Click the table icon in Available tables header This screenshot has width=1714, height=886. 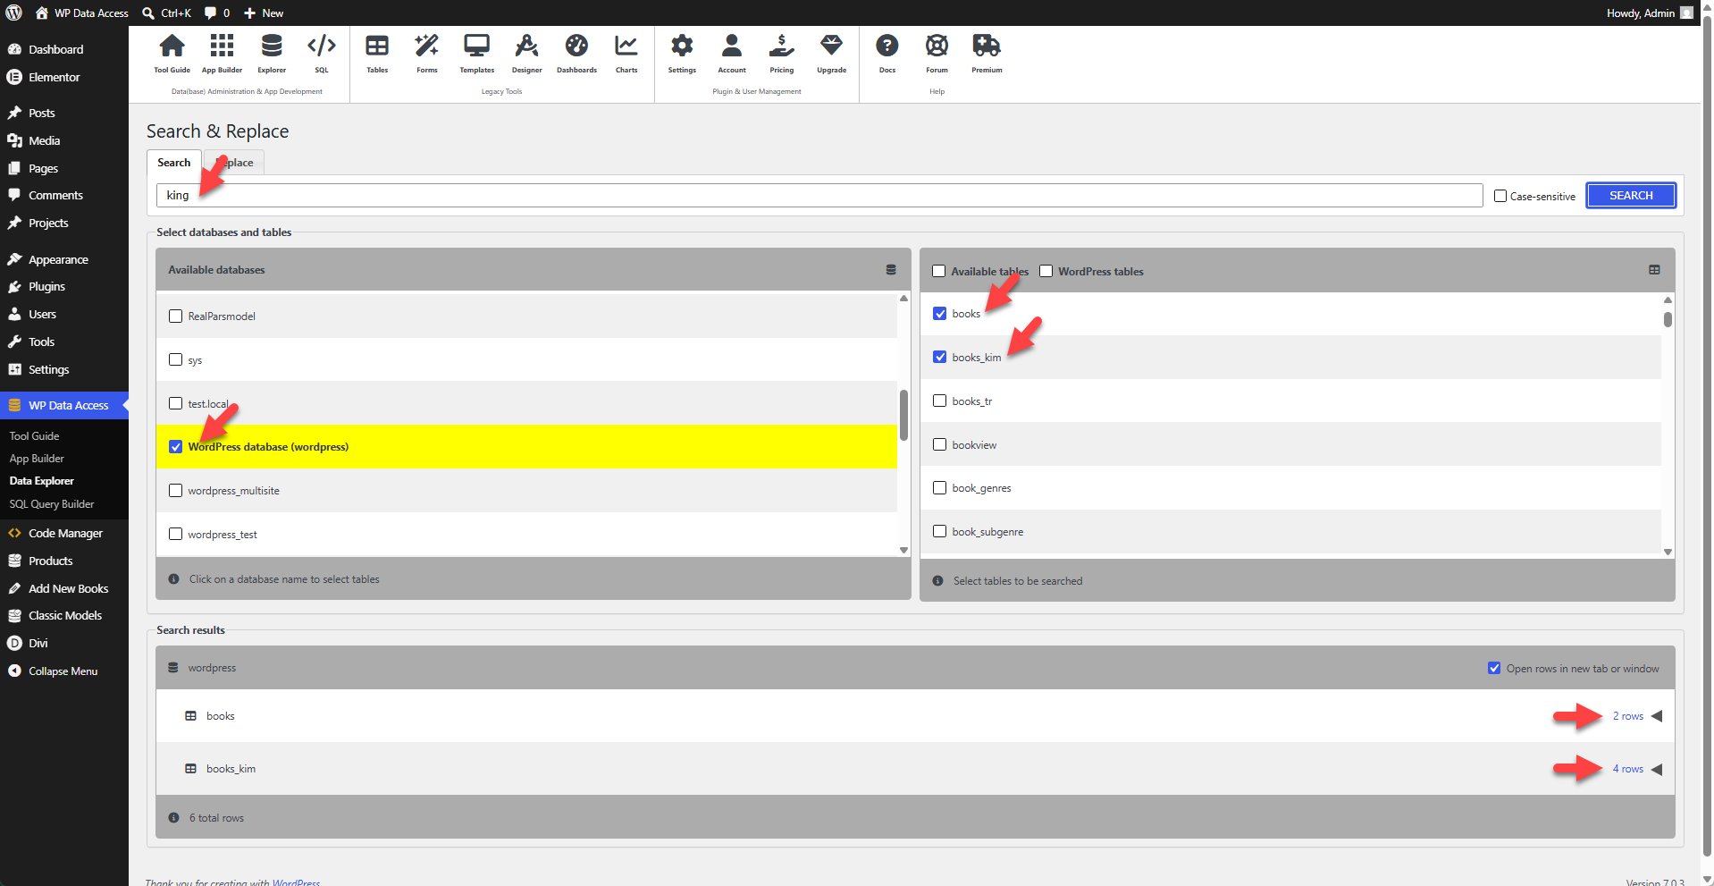point(1654,270)
